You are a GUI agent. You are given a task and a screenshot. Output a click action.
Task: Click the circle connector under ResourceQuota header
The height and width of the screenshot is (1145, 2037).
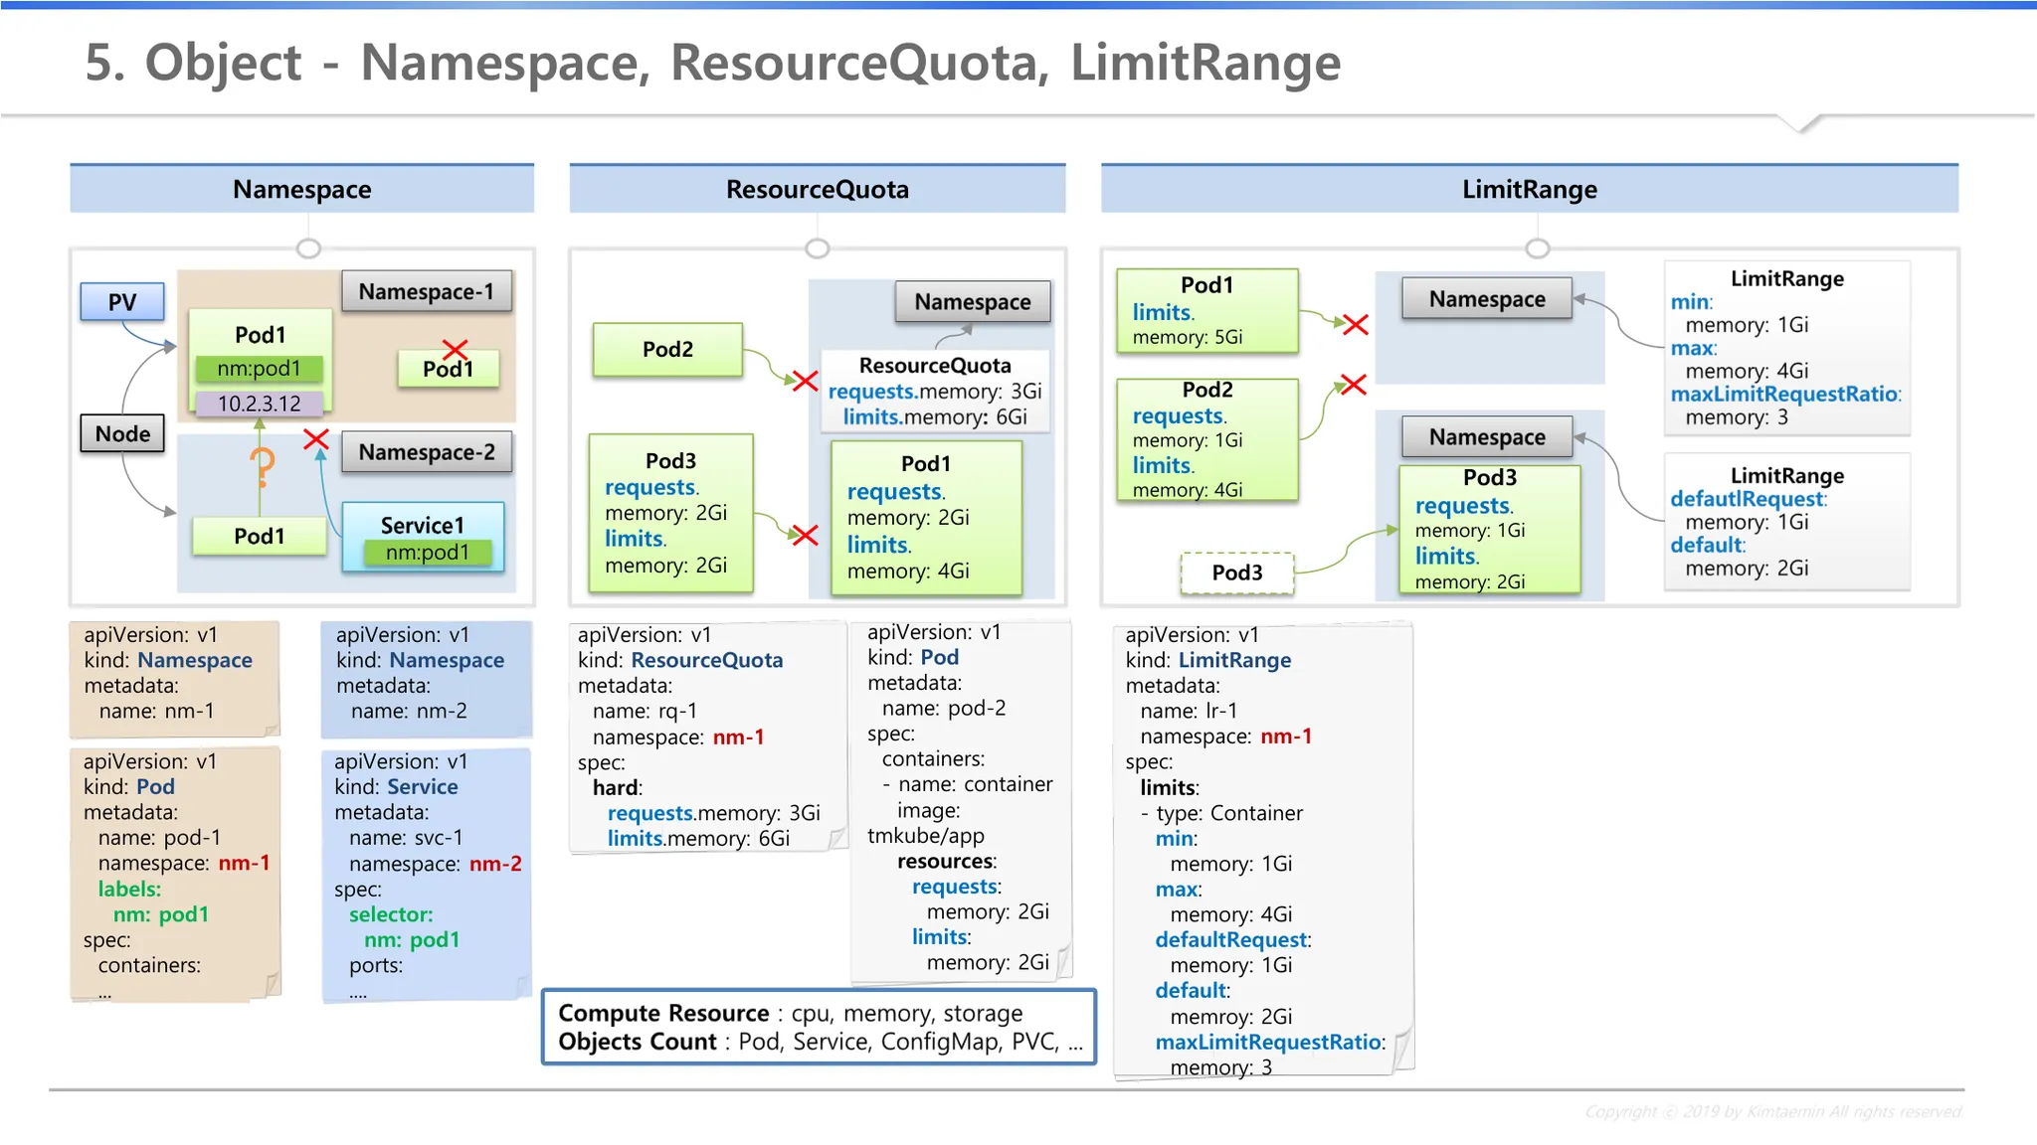click(818, 247)
